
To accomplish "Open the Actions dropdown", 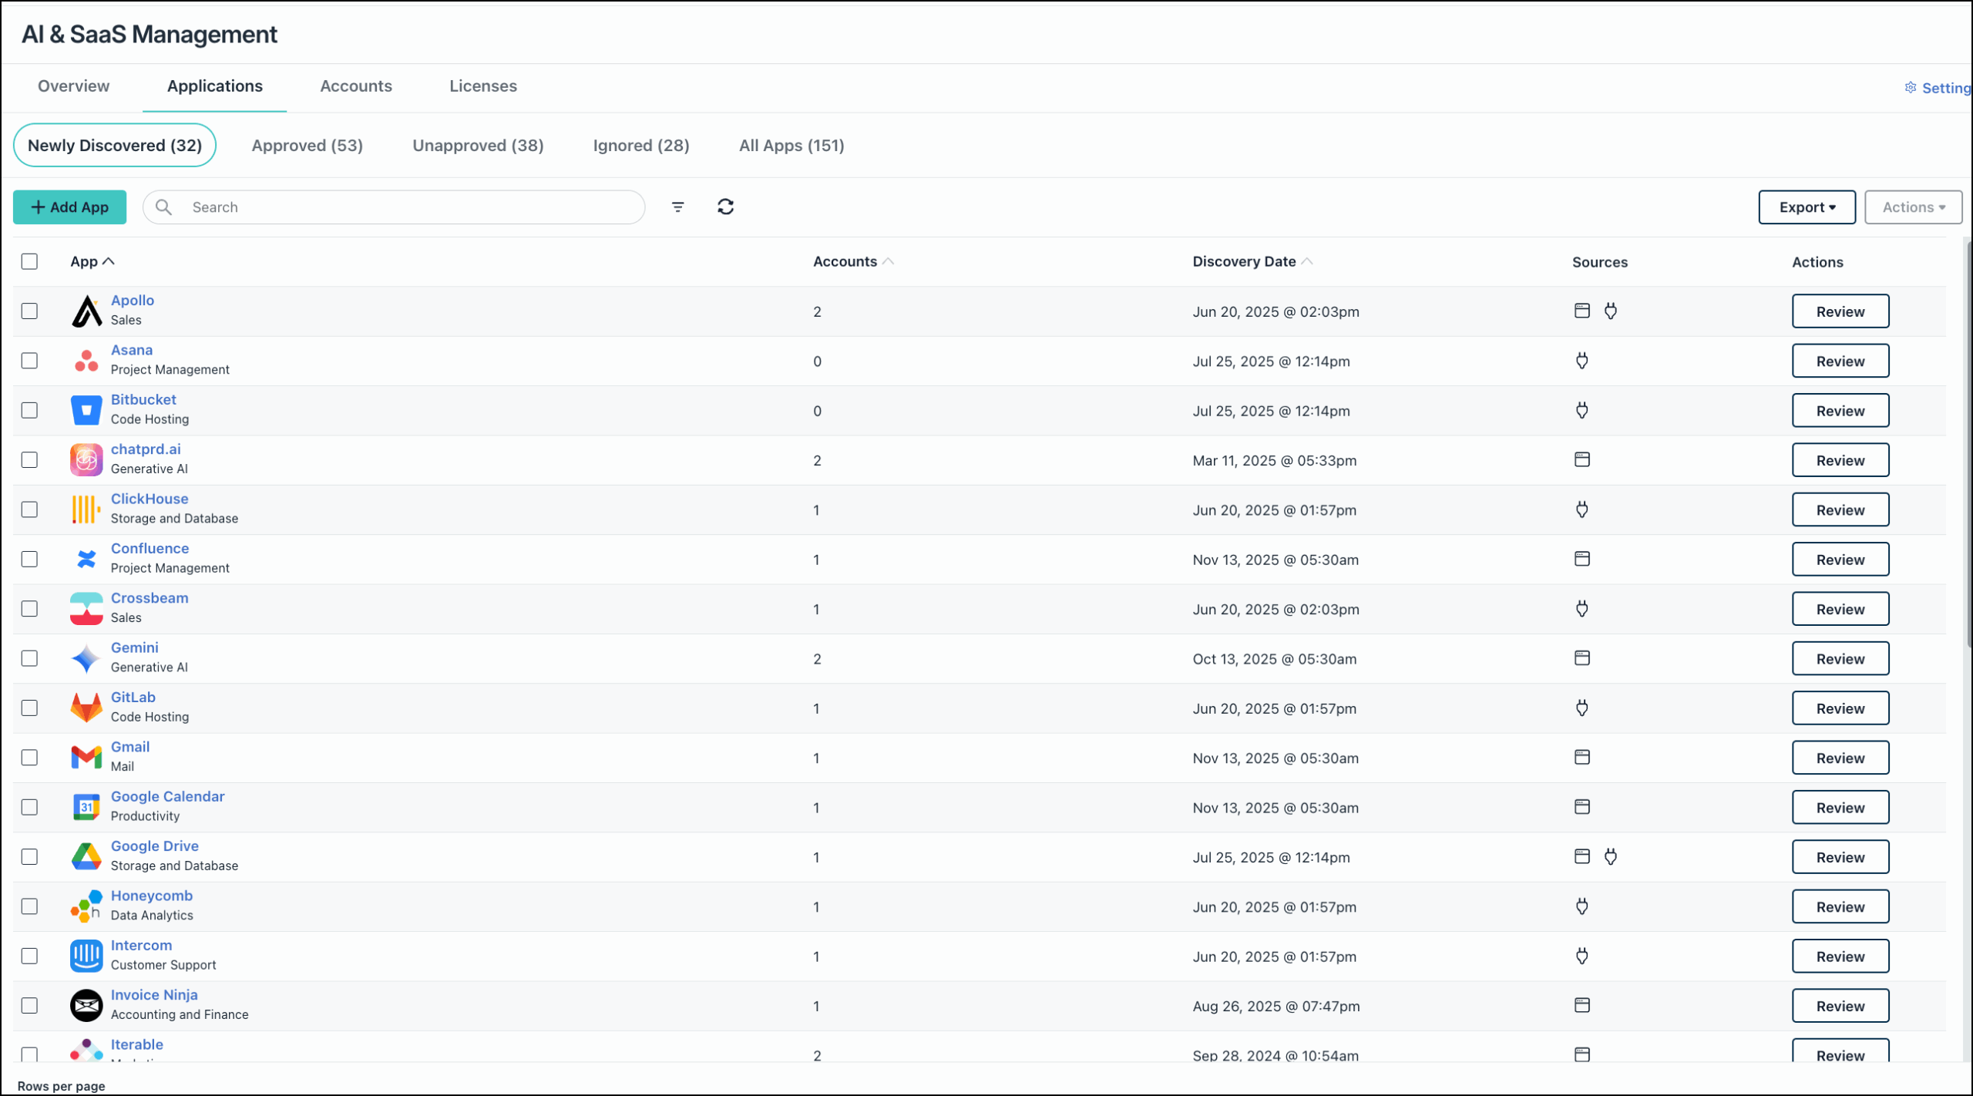I will (x=1913, y=207).
